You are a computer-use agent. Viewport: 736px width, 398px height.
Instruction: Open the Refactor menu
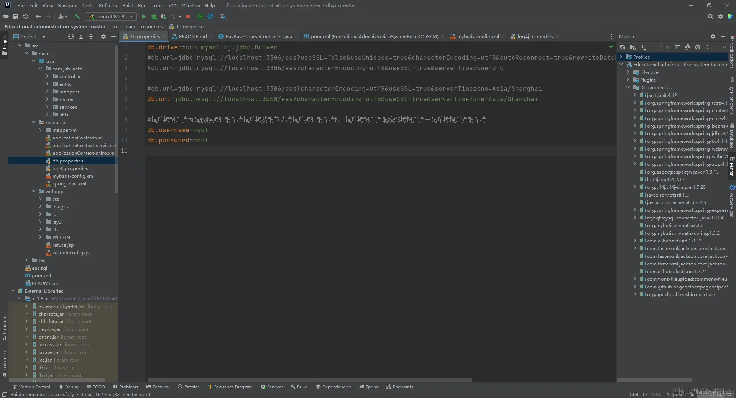click(x=108, y=5)
